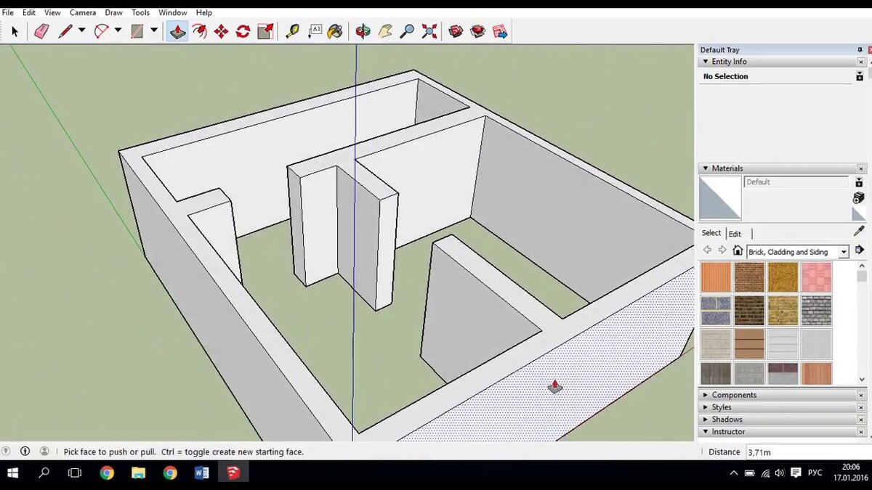Screen dimensions: 872x490
Task: Close the Shadows panel
Action: [861, 420]
